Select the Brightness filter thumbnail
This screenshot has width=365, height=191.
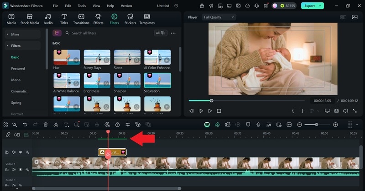point(97,80)
